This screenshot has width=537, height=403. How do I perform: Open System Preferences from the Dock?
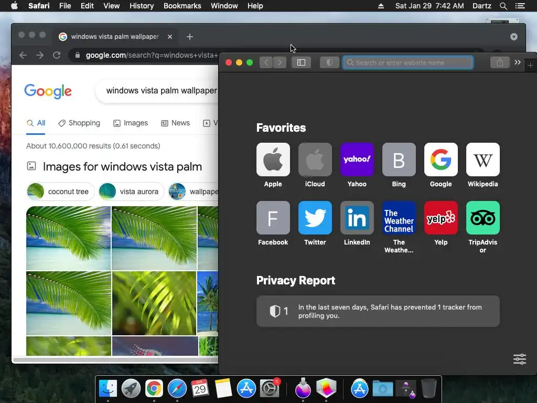(270, 389)
